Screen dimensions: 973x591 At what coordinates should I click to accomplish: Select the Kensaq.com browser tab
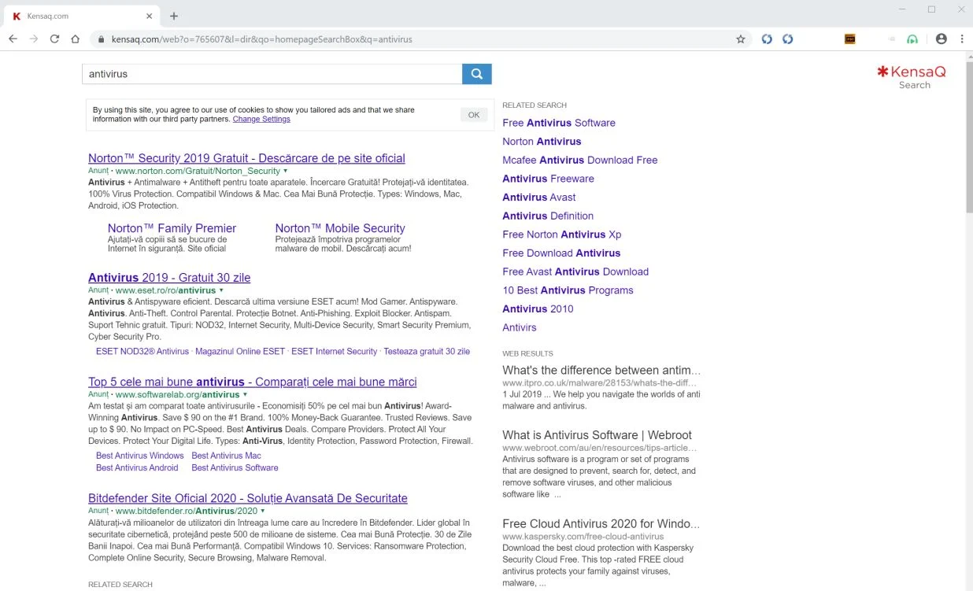(83, 16)
